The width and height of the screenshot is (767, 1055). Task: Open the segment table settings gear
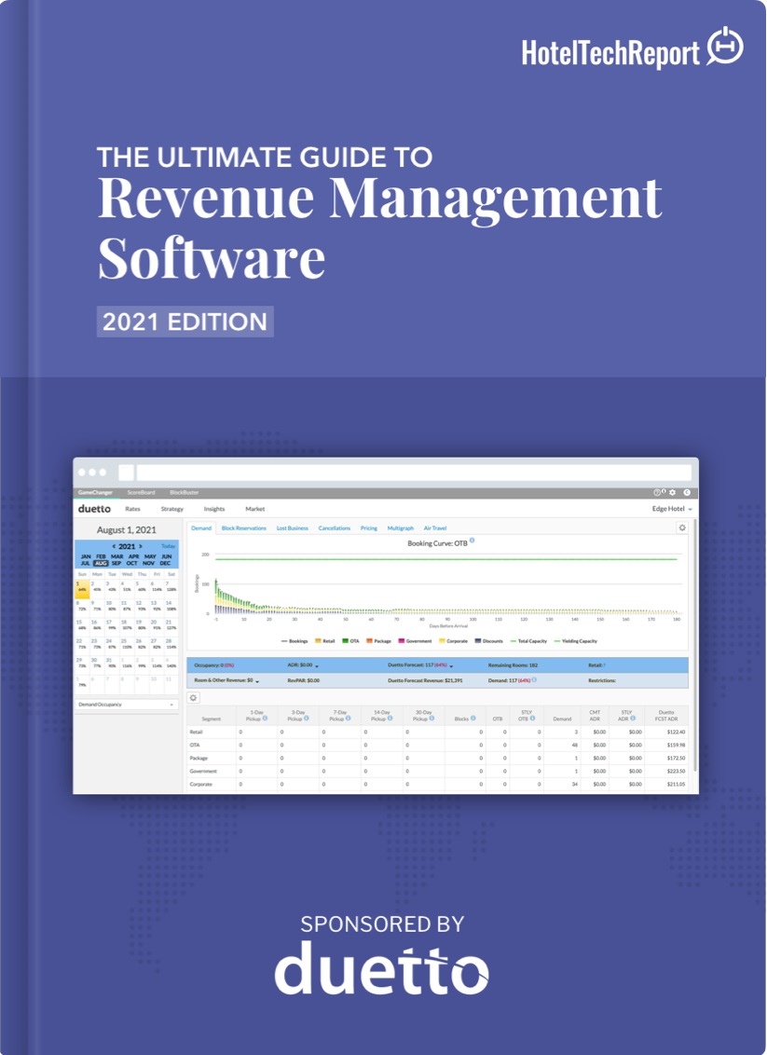pos(193,698)
